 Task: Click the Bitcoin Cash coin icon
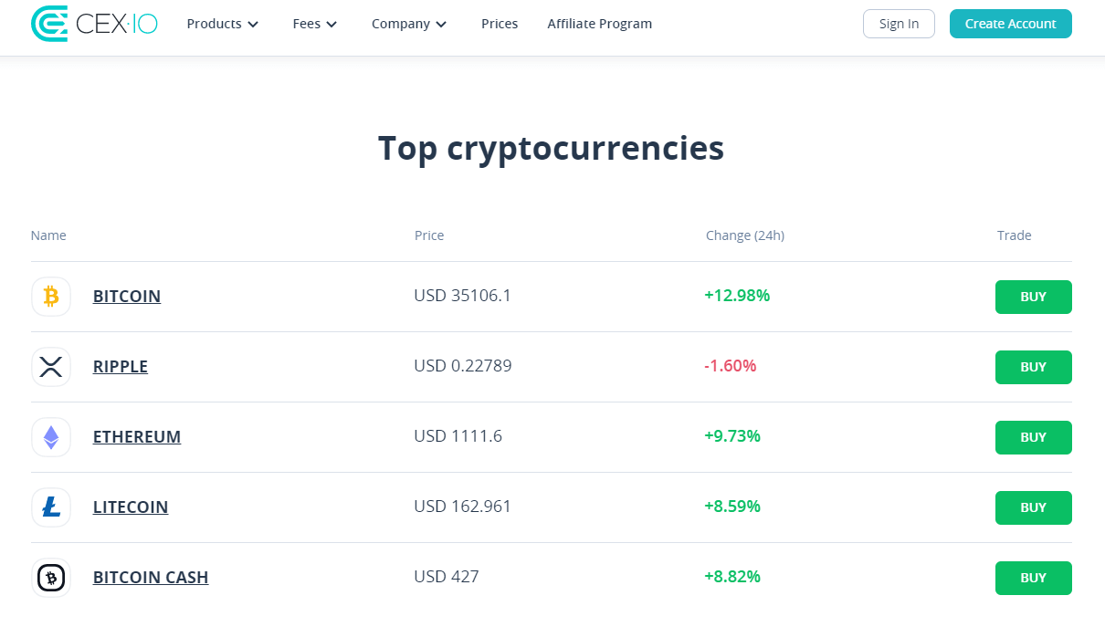point(51,578)
